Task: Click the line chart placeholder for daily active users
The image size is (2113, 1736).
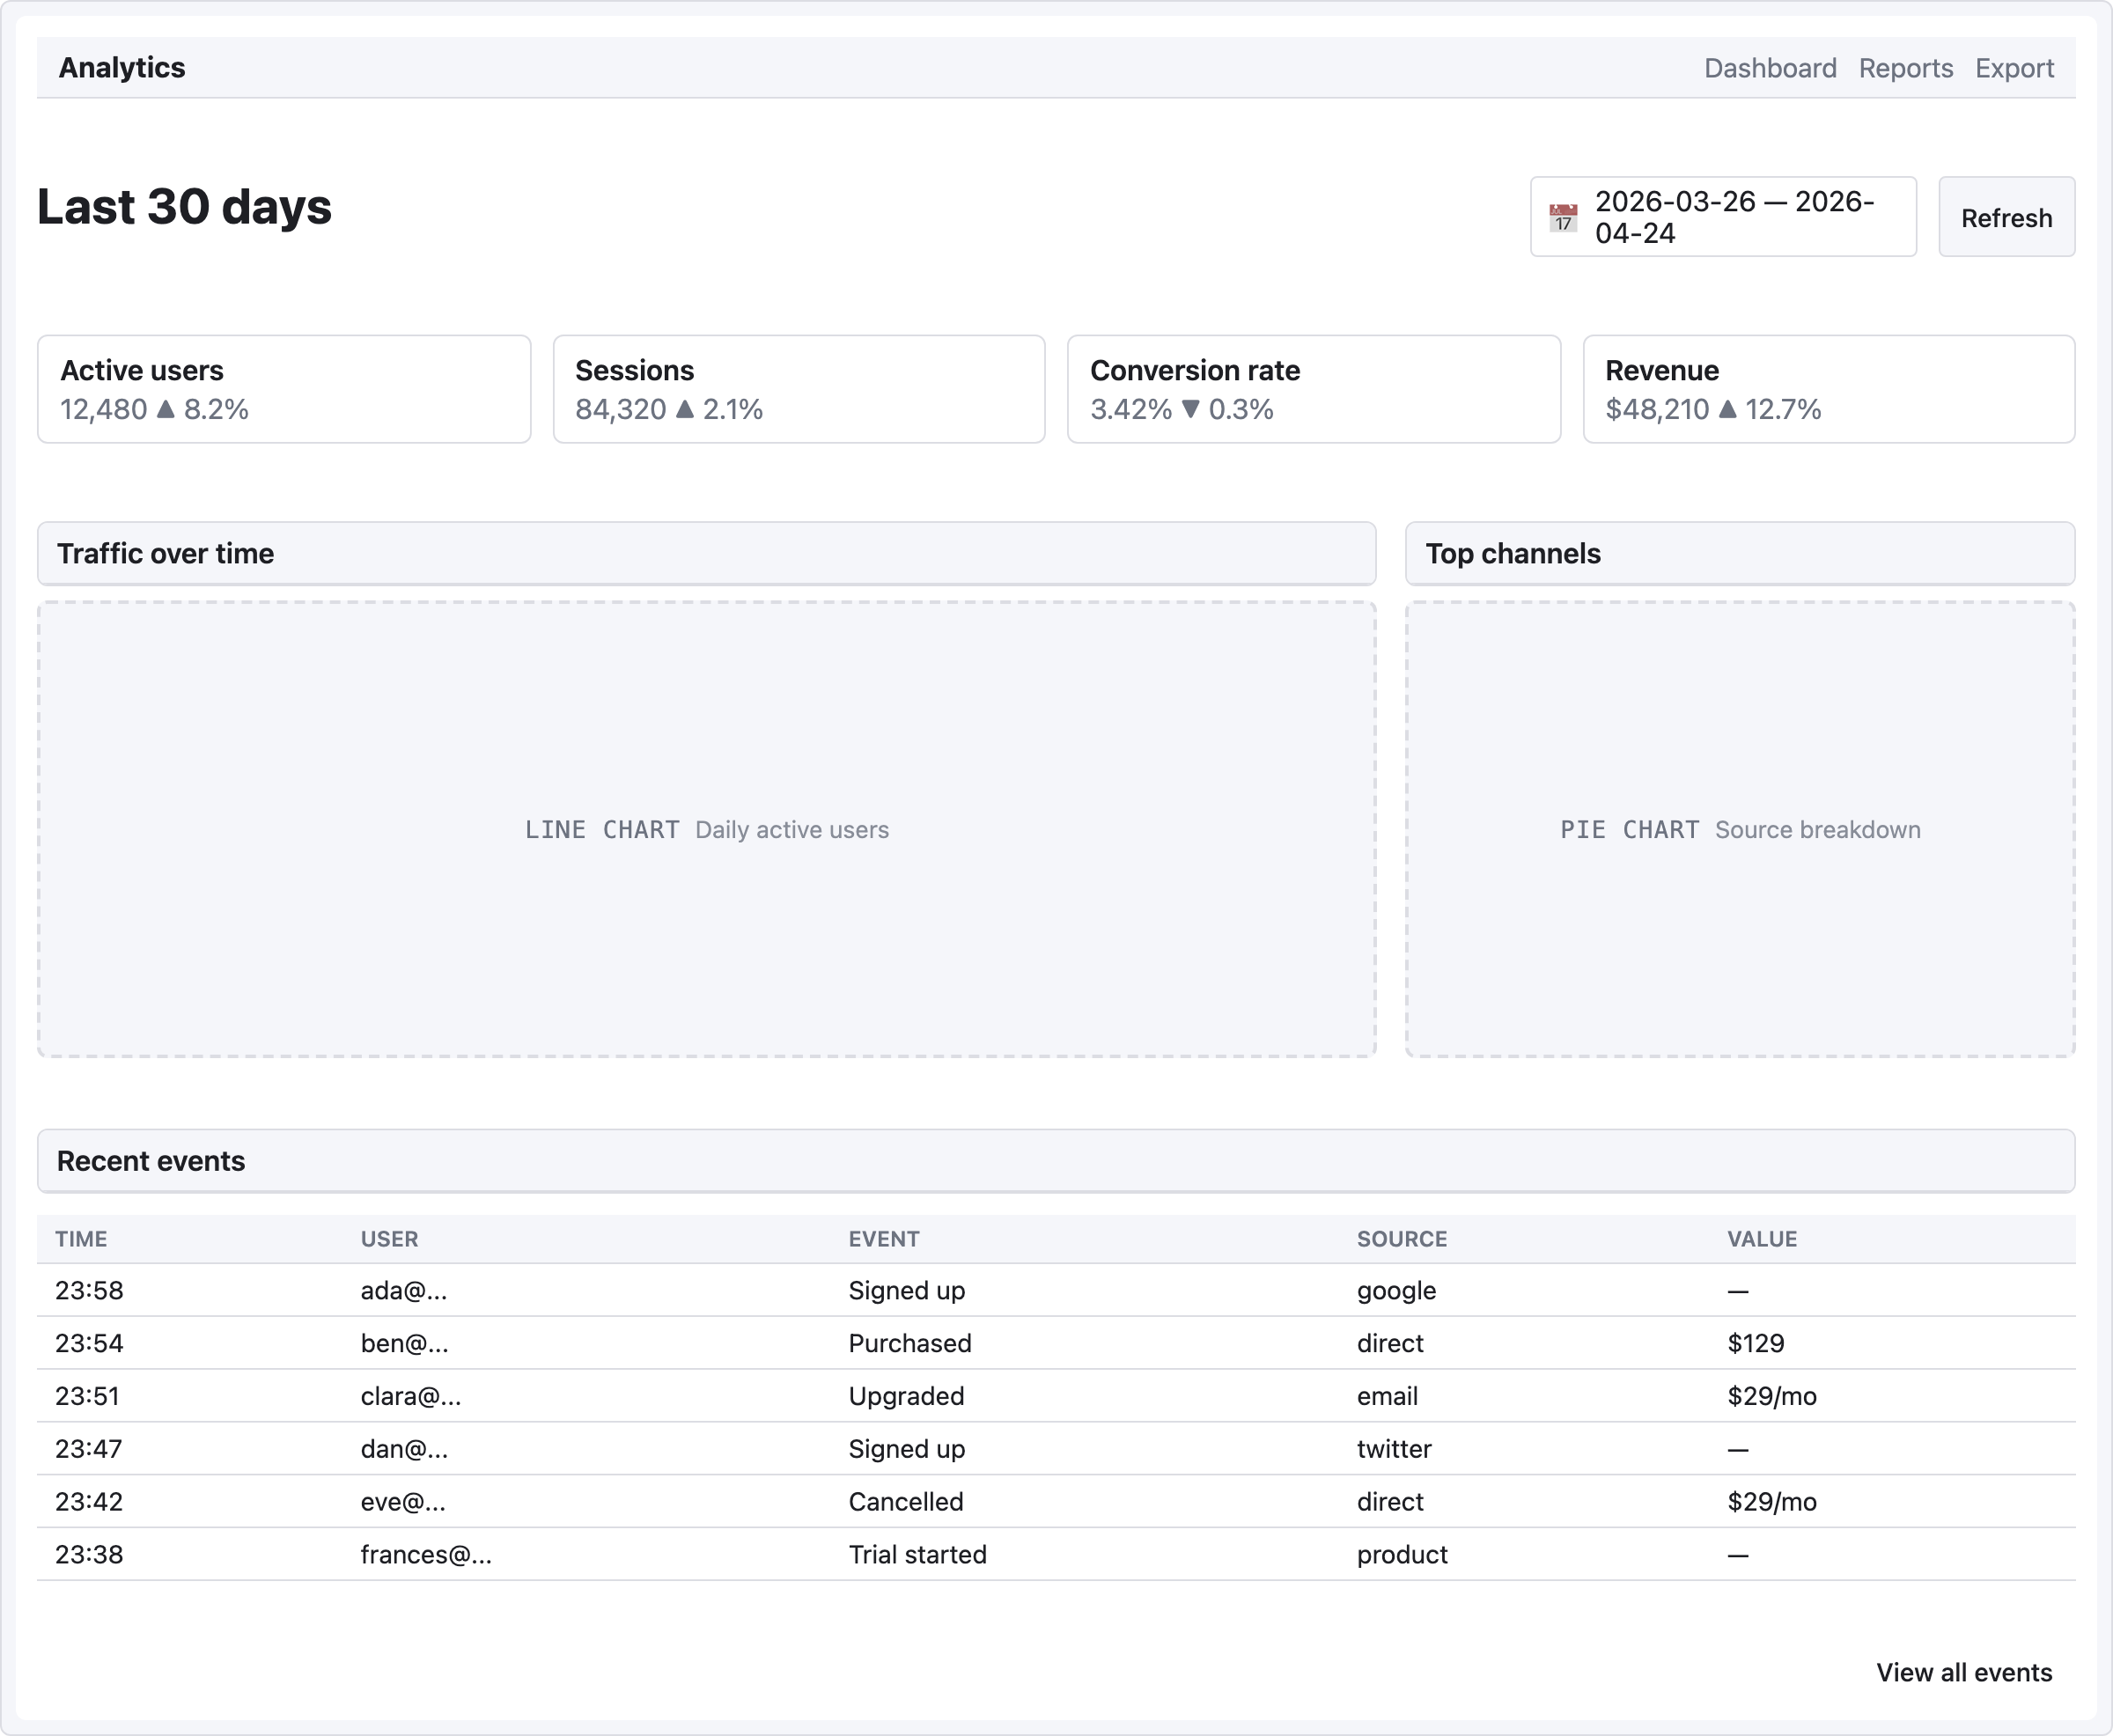Action: 706,829
